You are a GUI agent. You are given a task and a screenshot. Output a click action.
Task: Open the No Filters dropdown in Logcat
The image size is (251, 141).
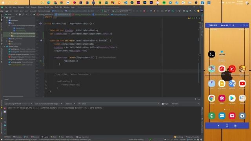tap(185, 104)
